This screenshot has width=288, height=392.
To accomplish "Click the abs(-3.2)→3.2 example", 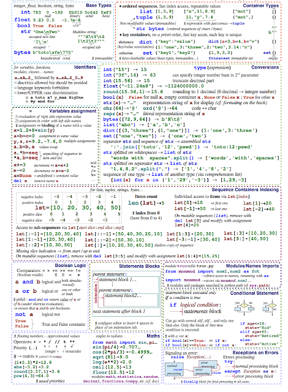I will (31, 367).
